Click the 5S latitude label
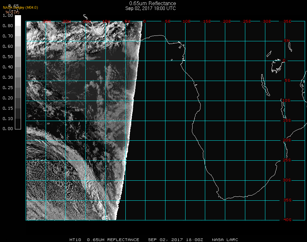 (x=287, y=81)
